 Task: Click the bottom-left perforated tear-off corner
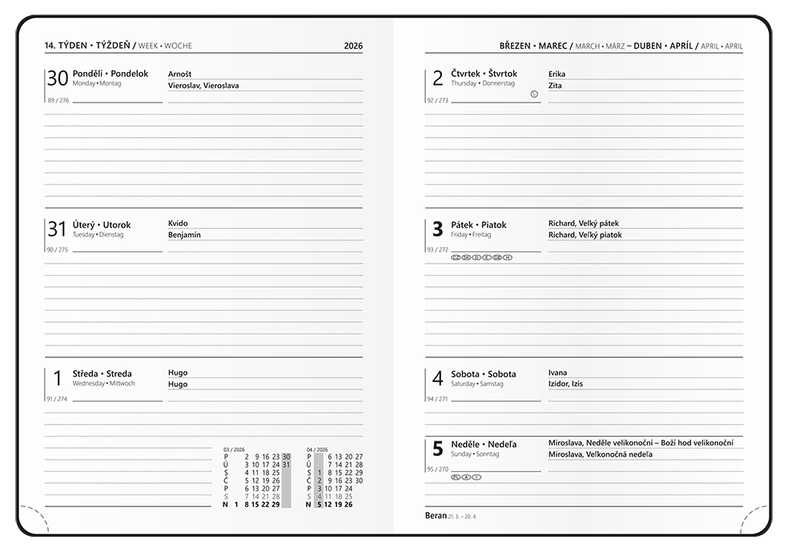[x=32, y=519]
